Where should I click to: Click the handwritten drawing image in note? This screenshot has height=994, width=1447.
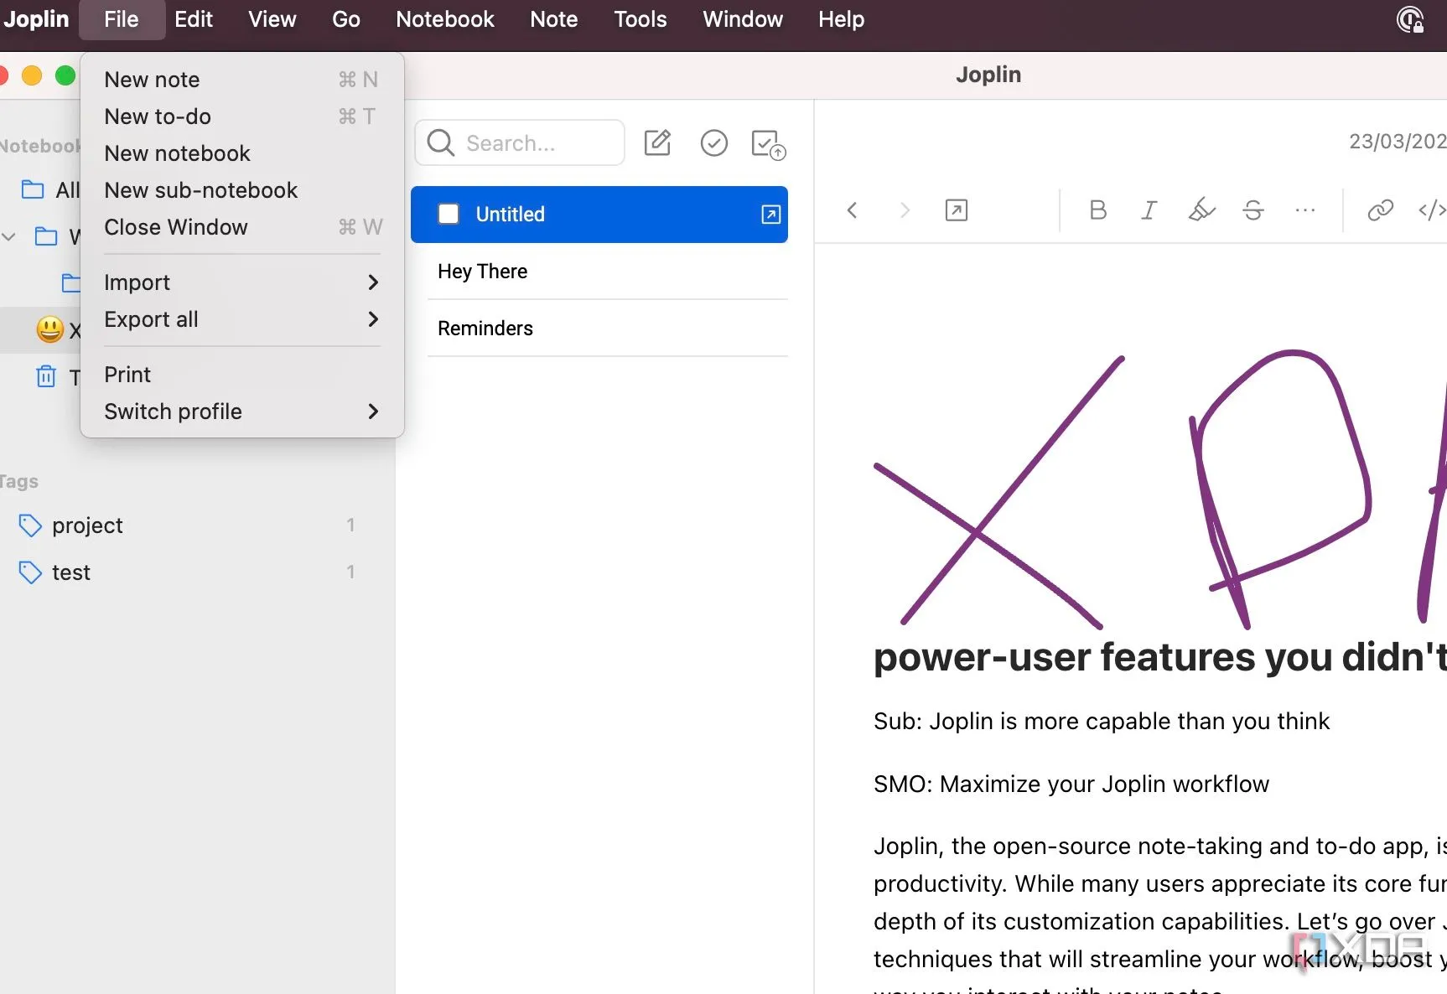pos(1159,490)
